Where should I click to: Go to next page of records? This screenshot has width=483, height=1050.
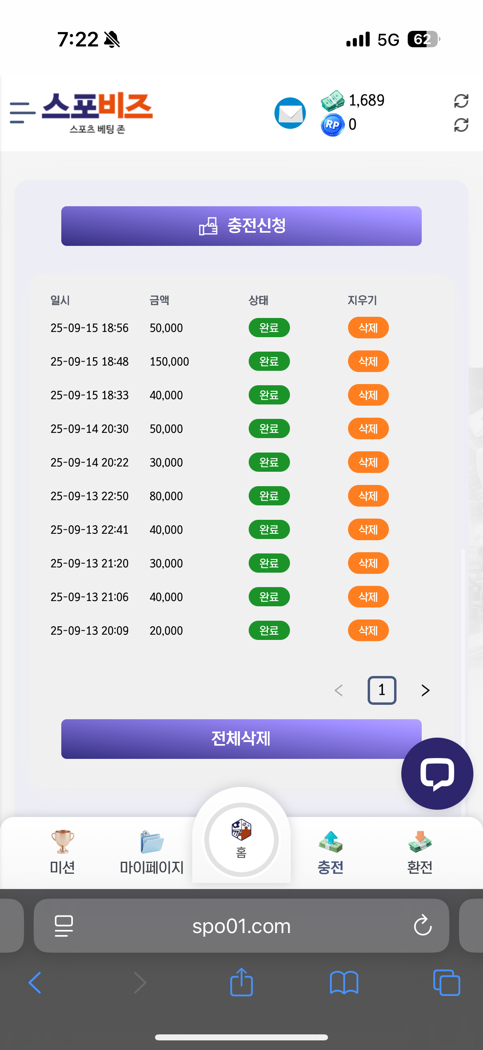(425, 690)
